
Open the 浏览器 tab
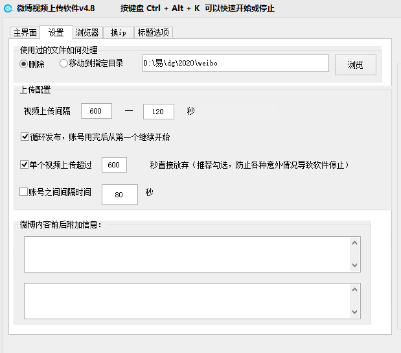tap(87, 32)
